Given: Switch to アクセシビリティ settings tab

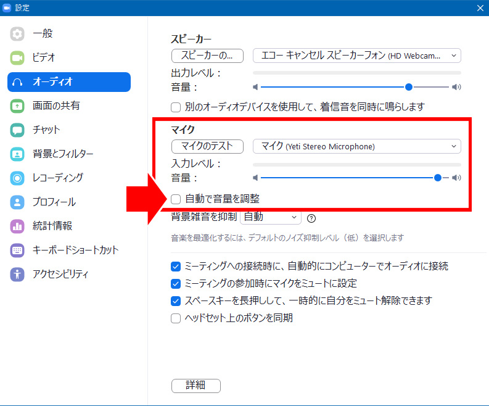Looking at the screenshot, I should click(x=60, y=275).
